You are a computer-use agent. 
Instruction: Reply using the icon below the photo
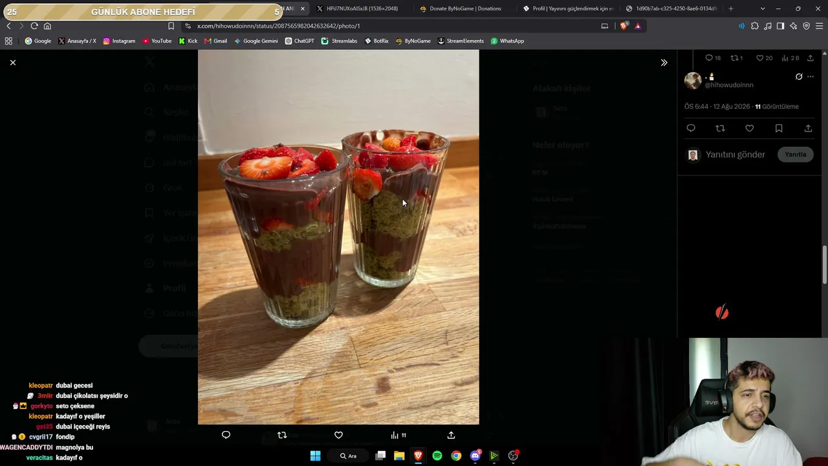[226, 435]
